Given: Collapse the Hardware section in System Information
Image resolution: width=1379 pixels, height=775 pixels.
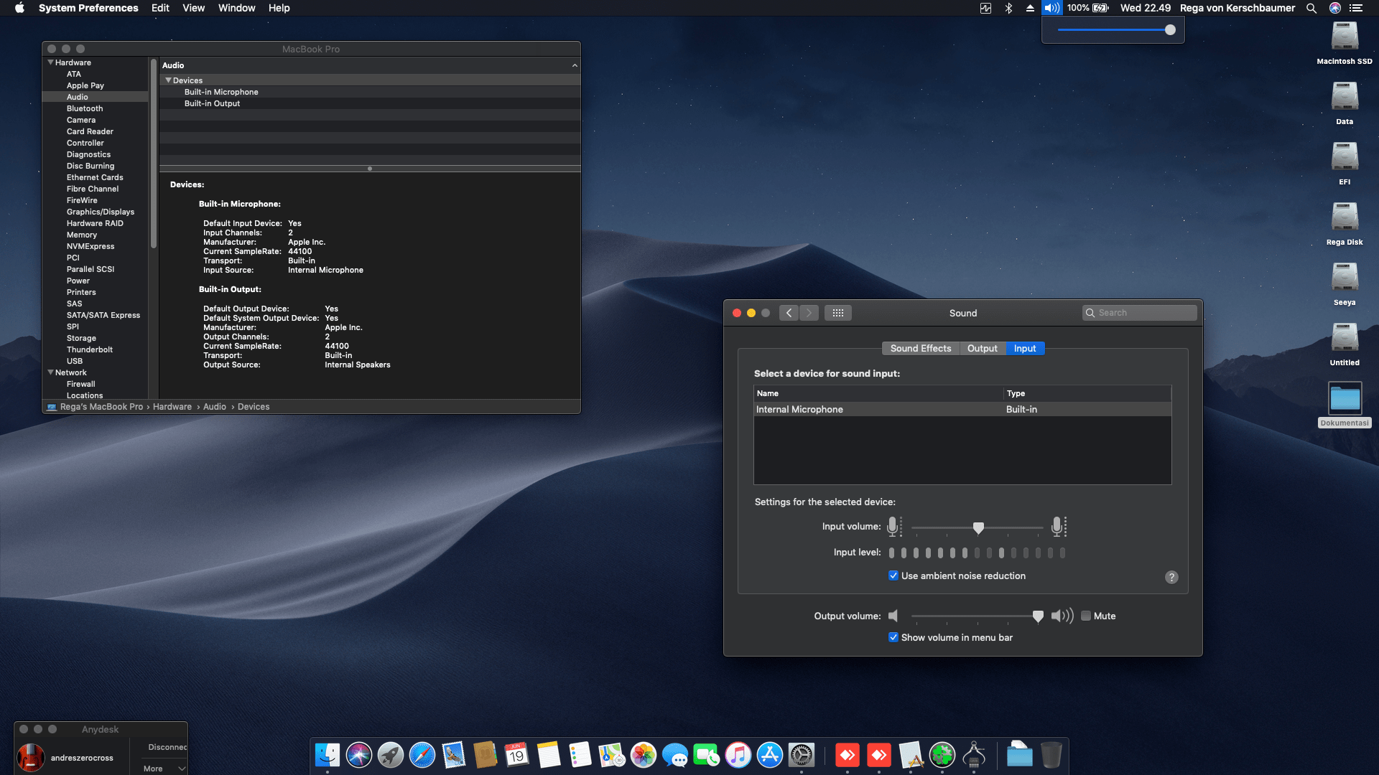Looking at the screenshot, I should coord(50,62).
